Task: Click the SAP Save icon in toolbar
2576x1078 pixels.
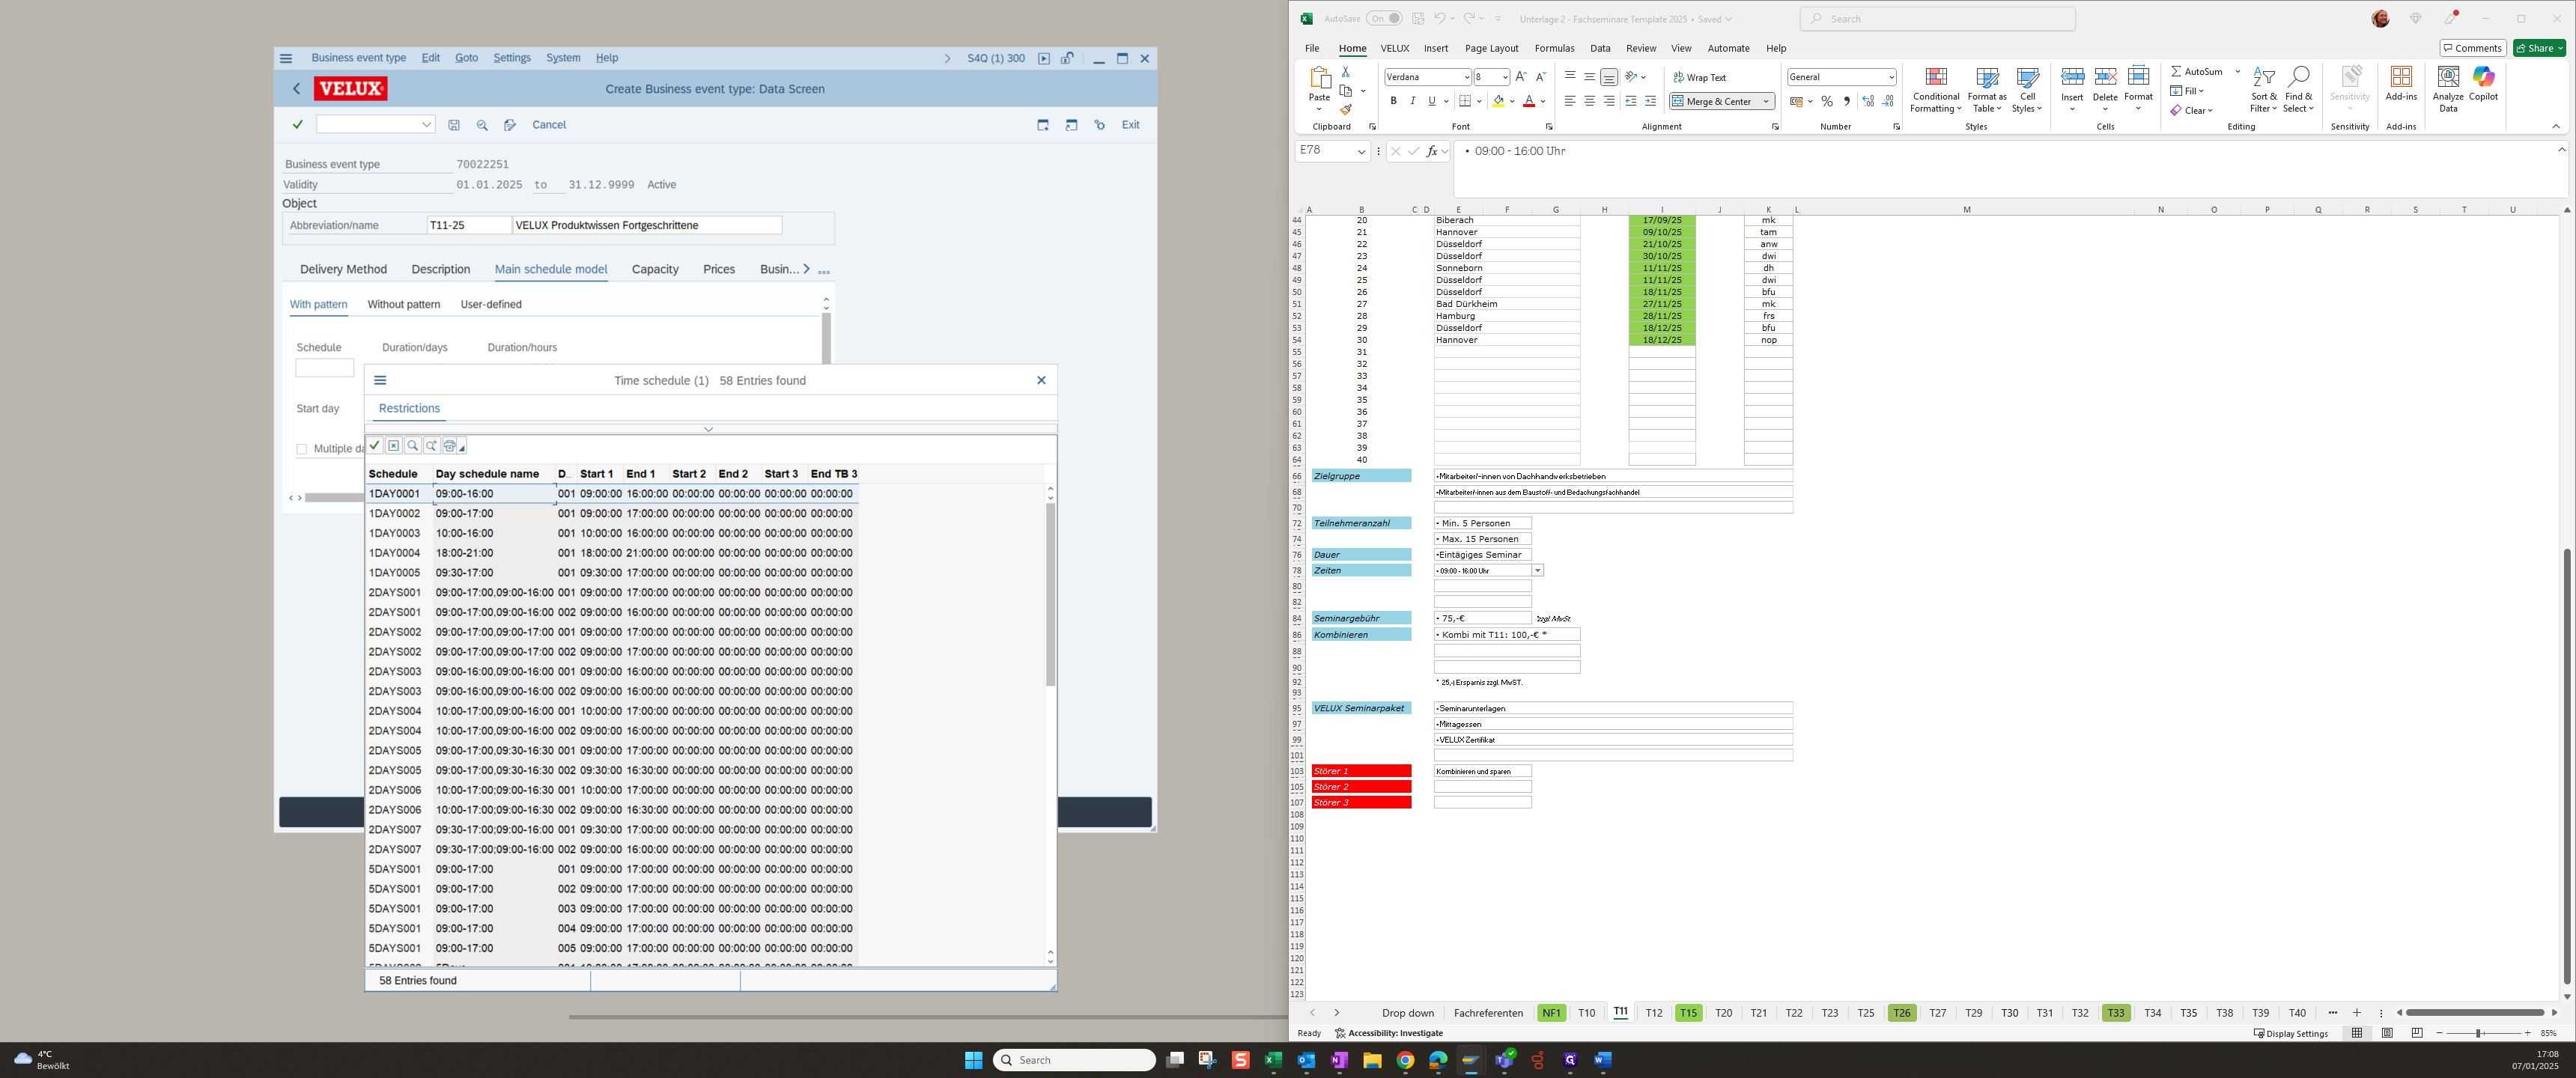Action: point(454,125)
